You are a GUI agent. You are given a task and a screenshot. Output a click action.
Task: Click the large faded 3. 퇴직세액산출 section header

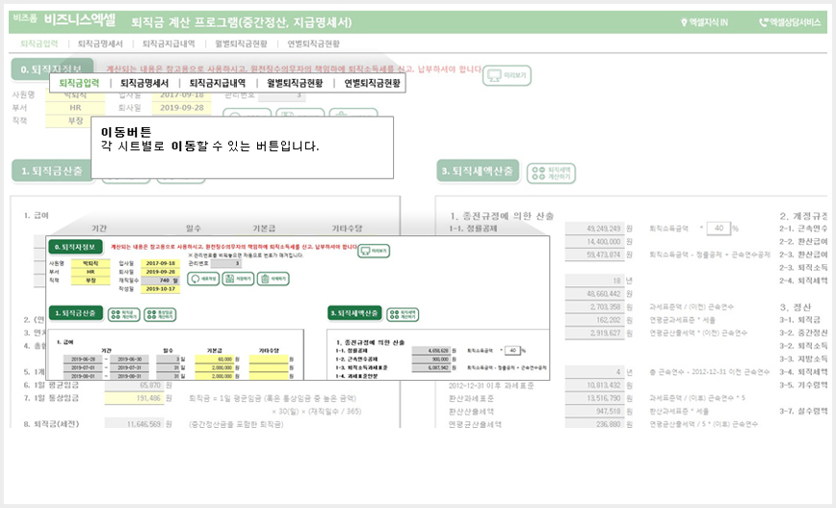tap(478, 172)
